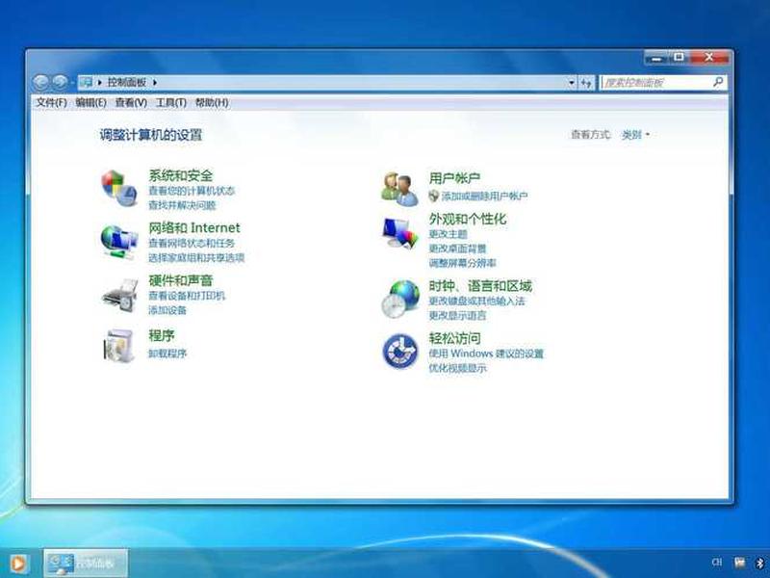Screen dimensions: 770x578
Task: Click 添加设备 link
Action: tap(167, 310)
